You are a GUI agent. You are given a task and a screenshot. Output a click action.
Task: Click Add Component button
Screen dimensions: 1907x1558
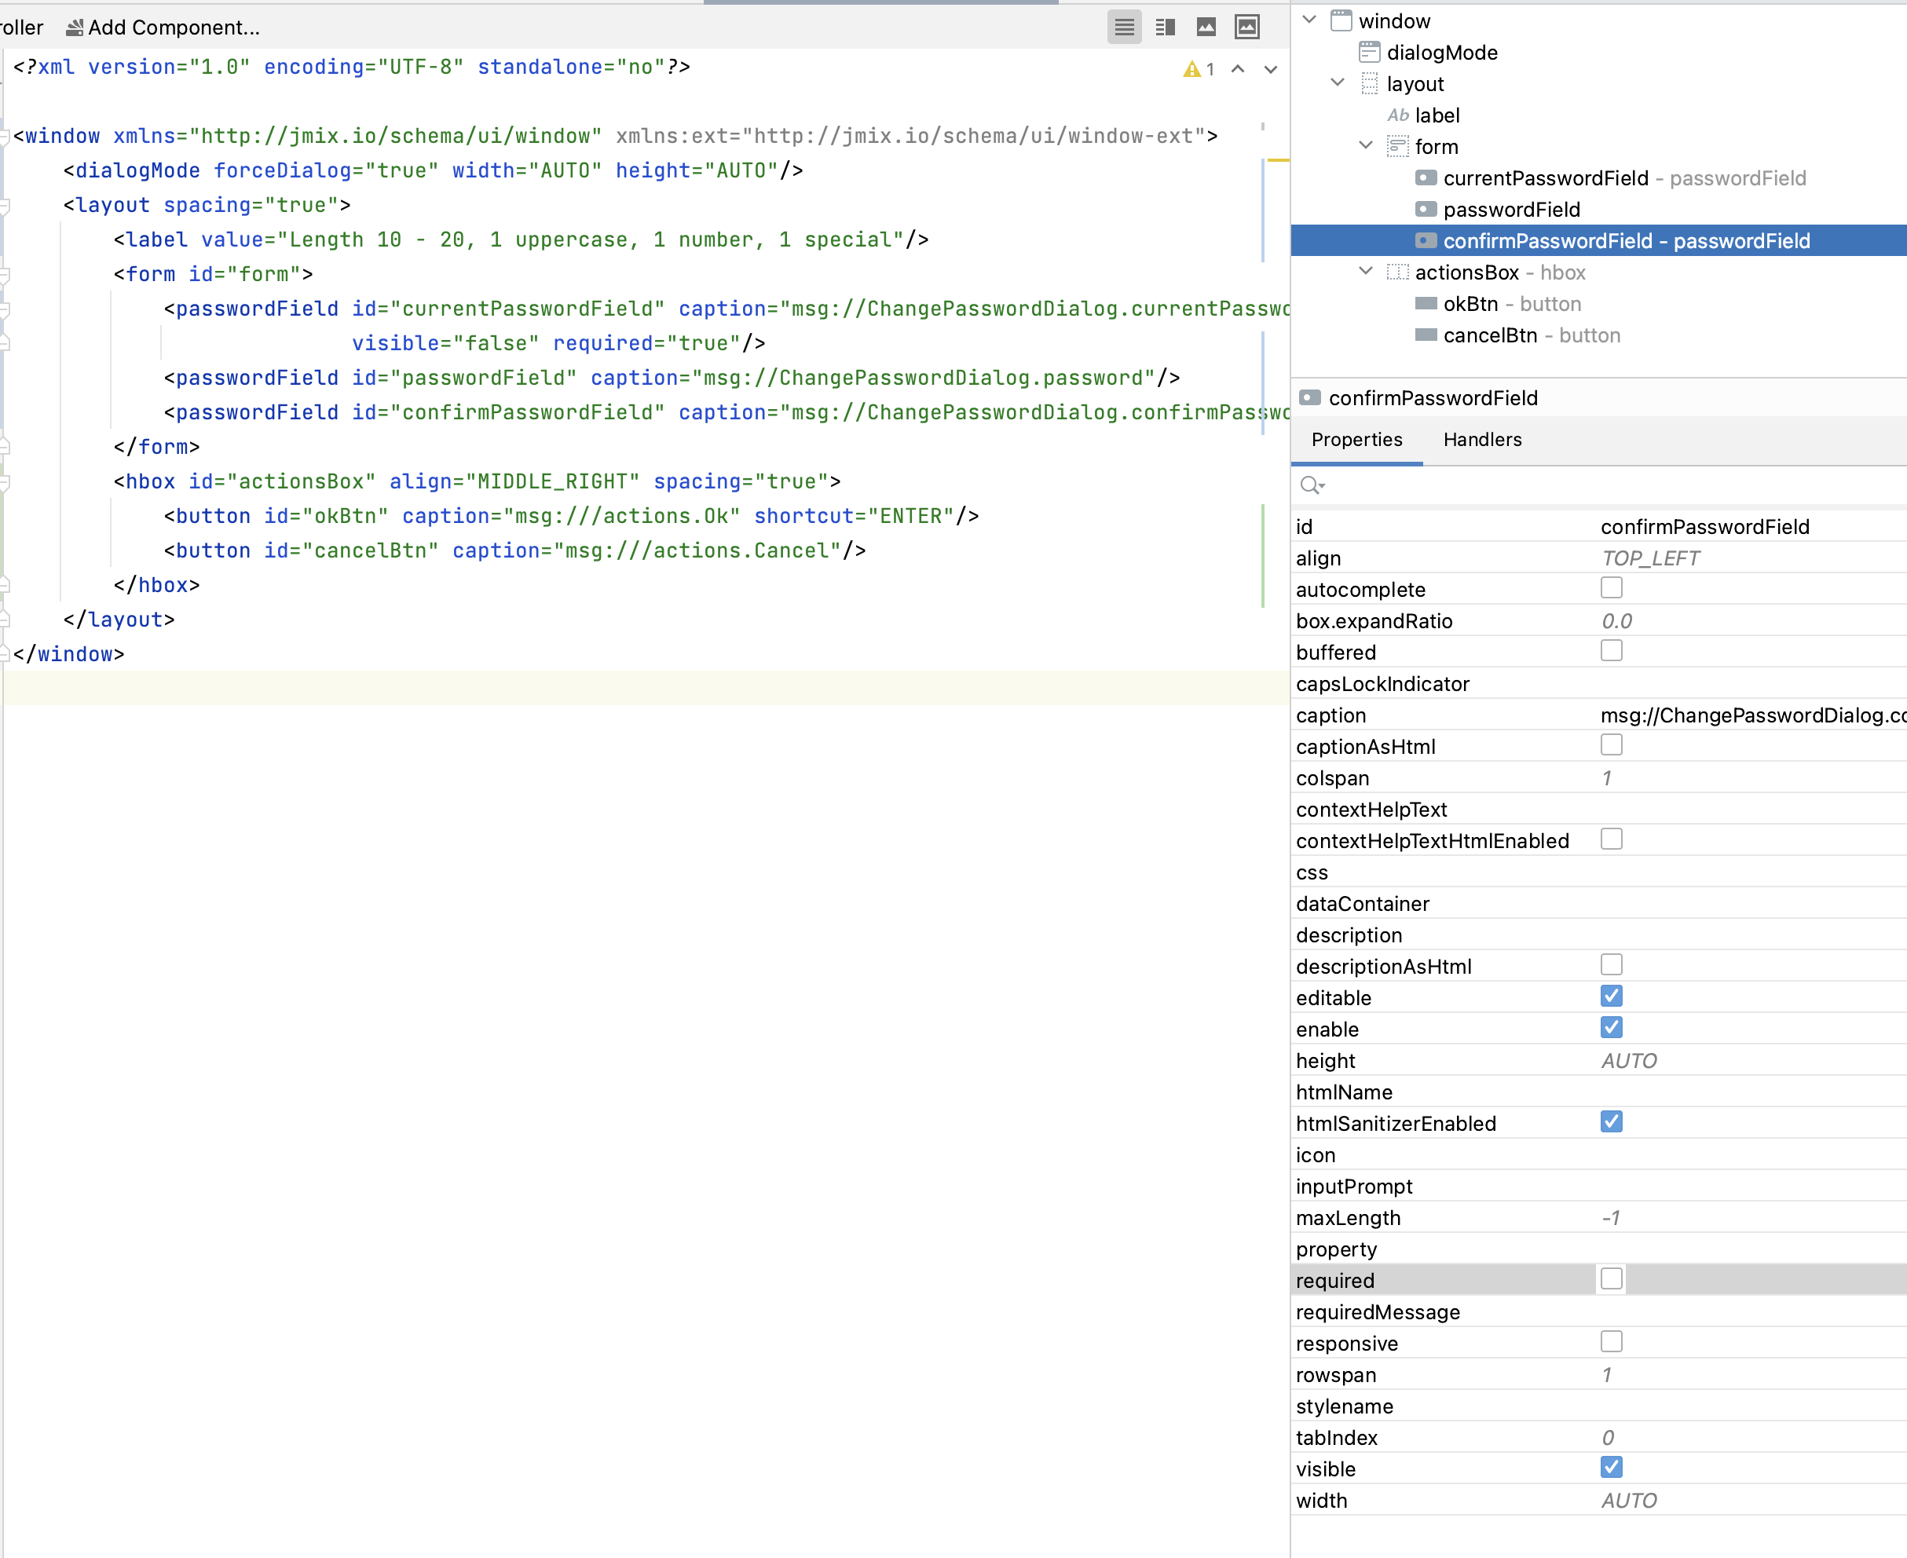coord(163,27)
